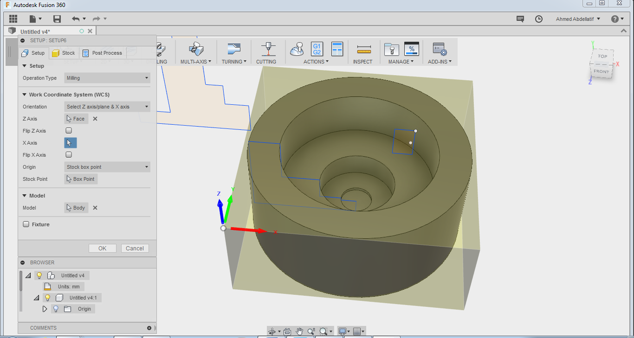The image size is (634, 338).
Task: Click the Multi-Axis toolpath icon
Action: pos(196,49)
